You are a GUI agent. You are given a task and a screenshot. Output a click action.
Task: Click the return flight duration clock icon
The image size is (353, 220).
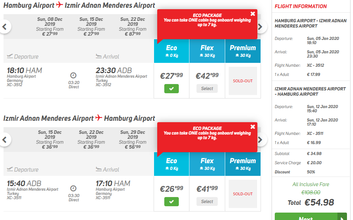tap(73, 188)
